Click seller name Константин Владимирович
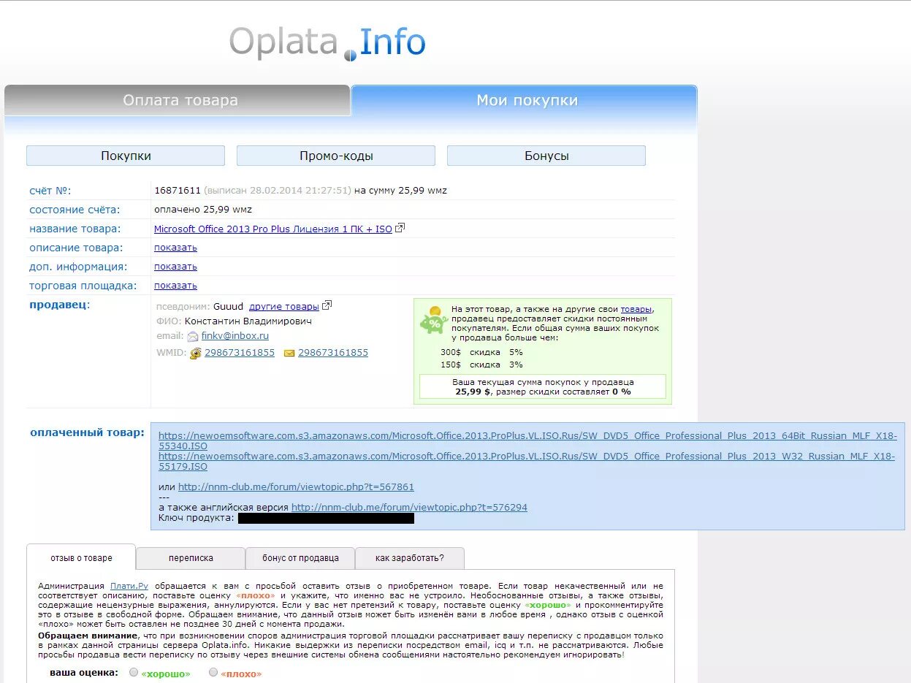The image size is (911, 683). point(248,321)
